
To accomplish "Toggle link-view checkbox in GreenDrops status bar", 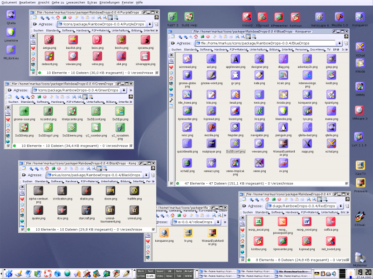I will coord(131,146).
